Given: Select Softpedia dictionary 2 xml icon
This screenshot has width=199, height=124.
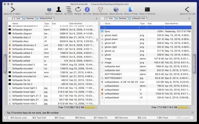Looking at the screenshot, I should click(x=10, y=45).
